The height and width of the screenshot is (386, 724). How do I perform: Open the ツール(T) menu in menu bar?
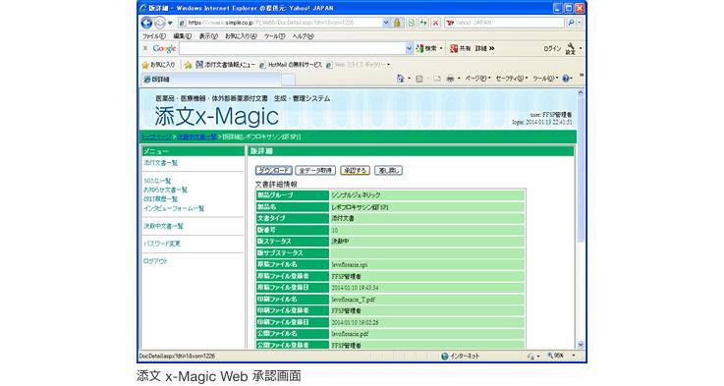tap(274, 36)
